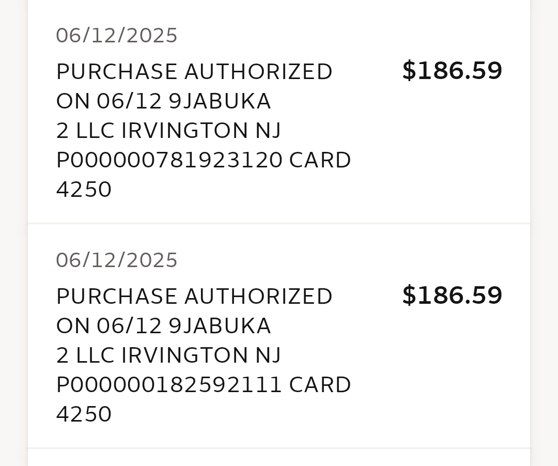The height and width of the screenshot is (466, 558).
Task: Click the 06/12/2025 date above reference P00000781923120
Action: click(x=117, y=36)
